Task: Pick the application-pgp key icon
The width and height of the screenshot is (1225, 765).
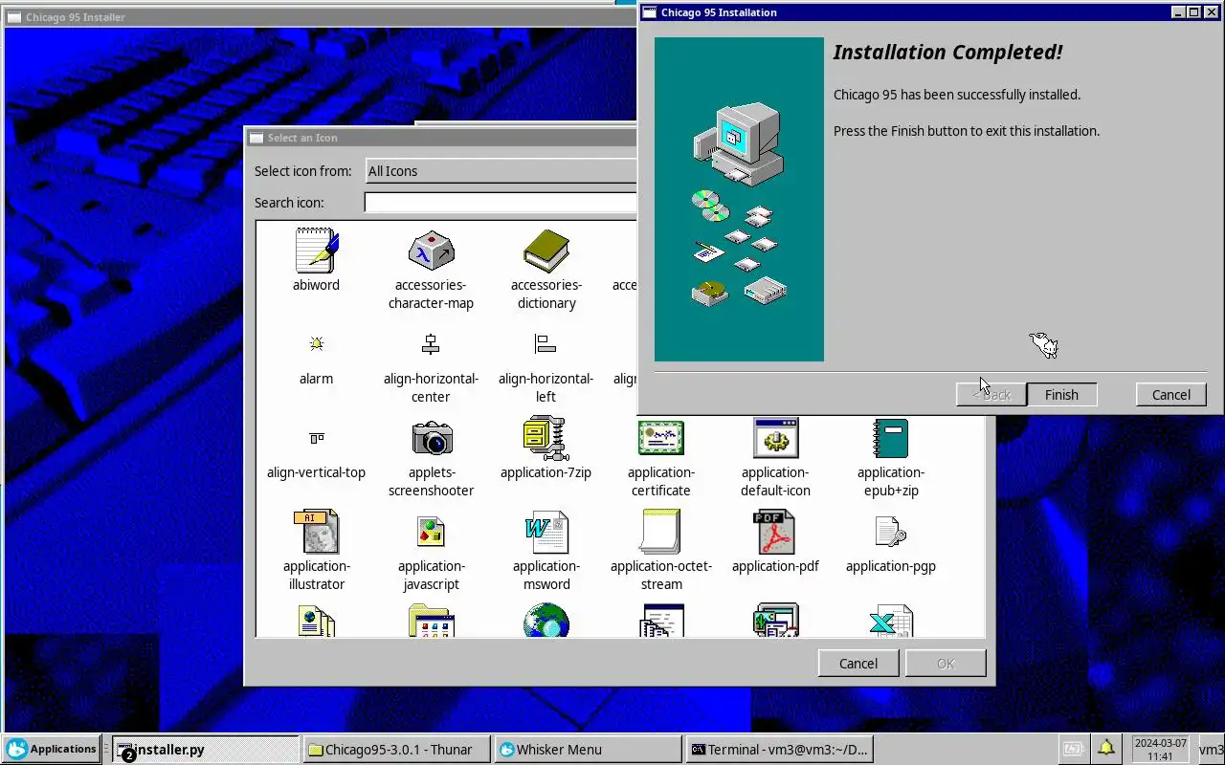Action: 890,531
